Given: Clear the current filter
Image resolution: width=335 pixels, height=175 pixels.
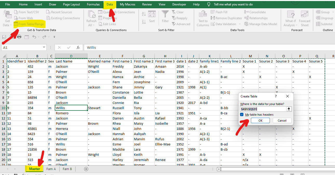Looking at the screenshot, I should point(177,12).
